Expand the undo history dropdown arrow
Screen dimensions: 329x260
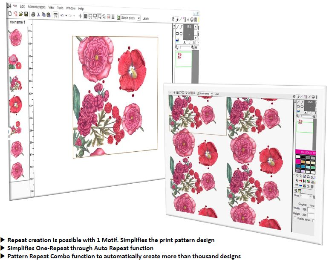(x=66, y=15)
